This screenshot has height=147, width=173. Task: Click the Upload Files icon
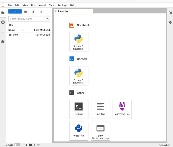[33, 12]
